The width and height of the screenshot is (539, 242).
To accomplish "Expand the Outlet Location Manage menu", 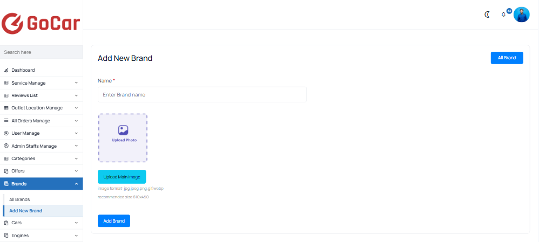I will 41,108.
